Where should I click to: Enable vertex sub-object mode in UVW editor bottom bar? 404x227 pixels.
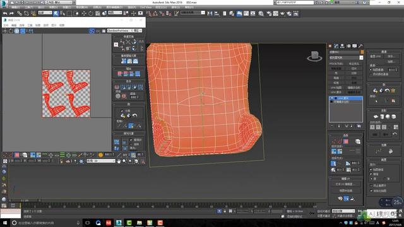[5, 154]
